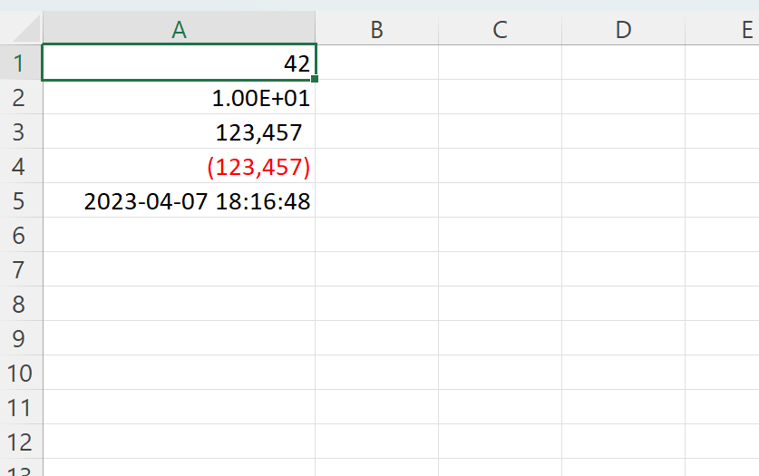The height and width of the screenshot is (476, 759).
Task: Select row 1 header
Action: click(20, 63)
